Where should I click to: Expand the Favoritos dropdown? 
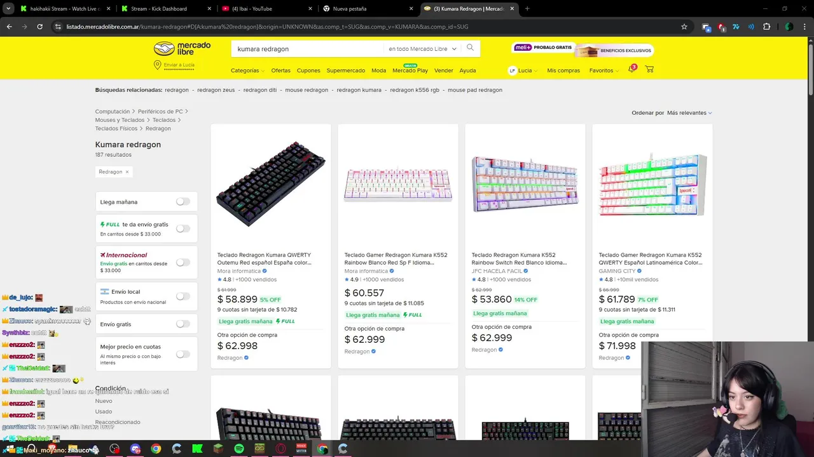click(x=604, y=70)
